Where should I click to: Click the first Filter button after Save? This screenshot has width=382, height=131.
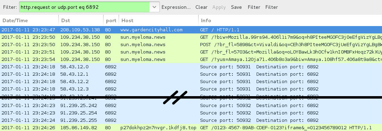point(254,7)
